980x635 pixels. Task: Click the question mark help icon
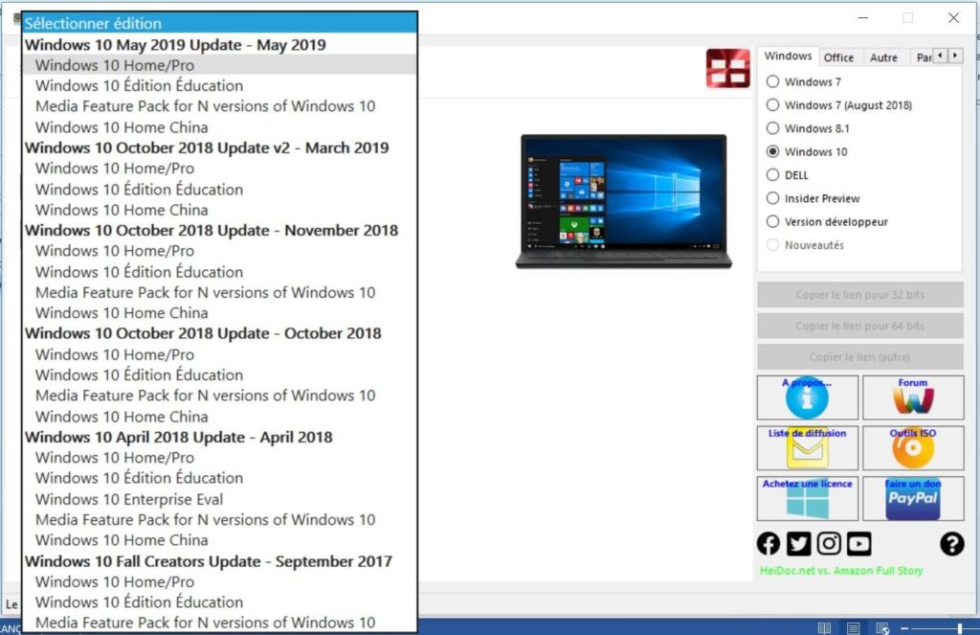[951, 544]
